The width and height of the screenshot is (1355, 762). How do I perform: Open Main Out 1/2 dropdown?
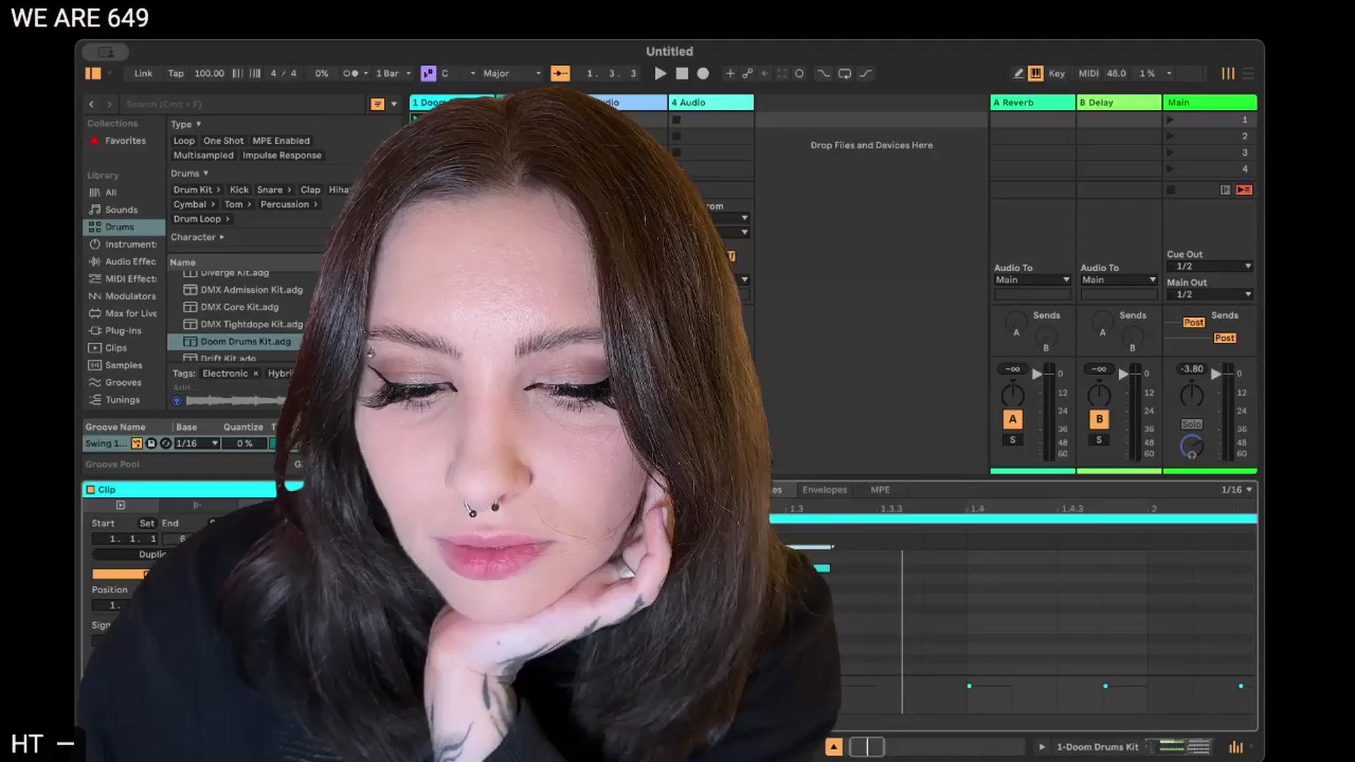pos(1210,294)
